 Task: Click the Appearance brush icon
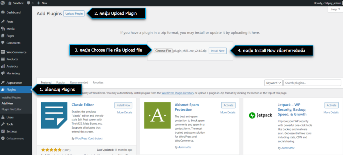[x=3, y=83]
